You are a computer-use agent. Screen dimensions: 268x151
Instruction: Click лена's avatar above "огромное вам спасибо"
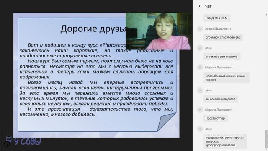click(x=200, y=48)
